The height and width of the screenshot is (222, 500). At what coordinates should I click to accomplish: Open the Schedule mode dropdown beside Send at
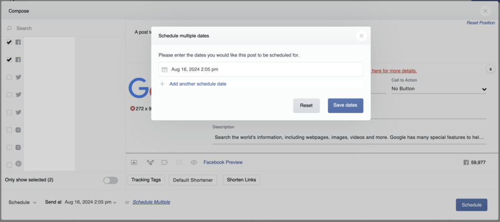(x=22, y=202)
